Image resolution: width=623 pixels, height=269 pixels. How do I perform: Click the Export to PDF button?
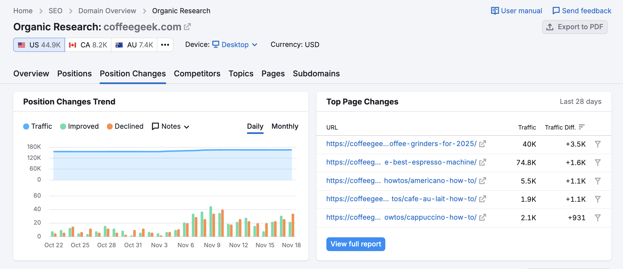pos(575,27)
